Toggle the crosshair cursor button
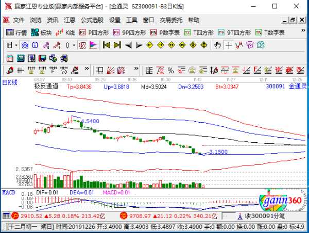This screenshot has width=309, height=233. pos(229,45)
